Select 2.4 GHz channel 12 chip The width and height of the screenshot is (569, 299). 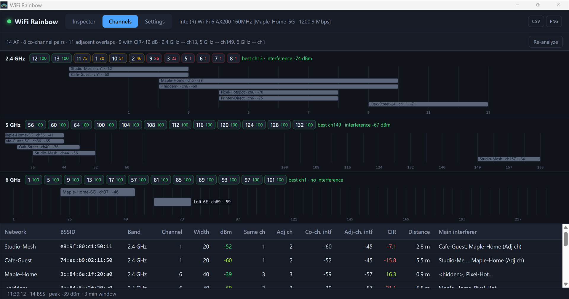[39, 58]
